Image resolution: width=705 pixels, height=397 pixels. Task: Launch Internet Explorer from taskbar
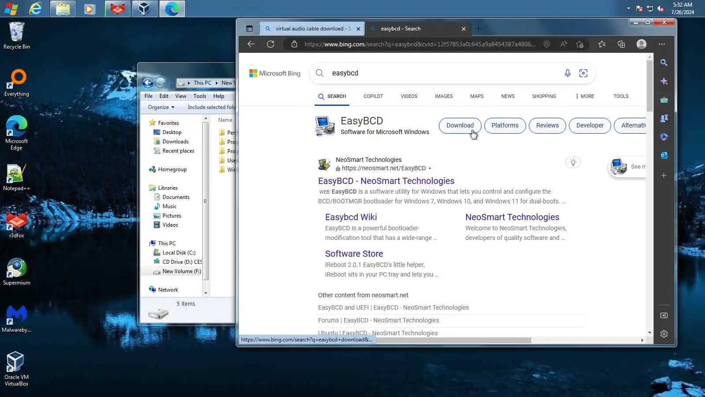click(x=35, y=9)
